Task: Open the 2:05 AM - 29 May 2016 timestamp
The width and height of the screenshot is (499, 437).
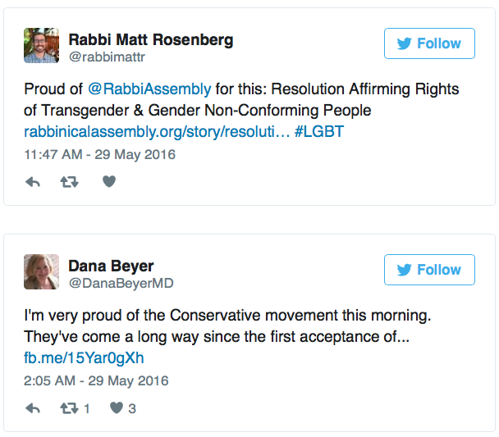Action: click(96, 380)
